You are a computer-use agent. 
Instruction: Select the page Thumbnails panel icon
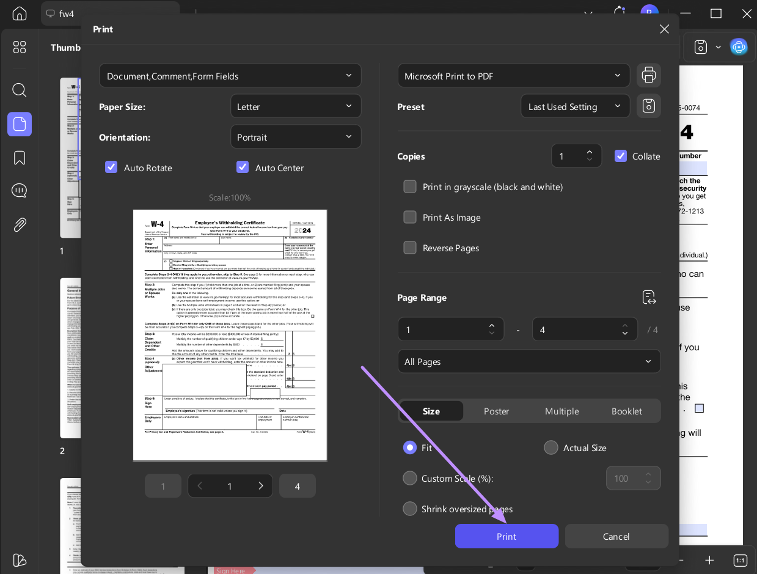click(x=19, y=124)
